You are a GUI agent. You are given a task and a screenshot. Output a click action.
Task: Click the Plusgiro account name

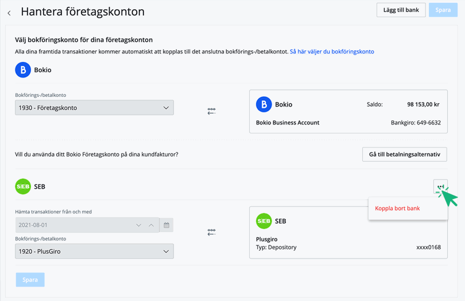266,240
